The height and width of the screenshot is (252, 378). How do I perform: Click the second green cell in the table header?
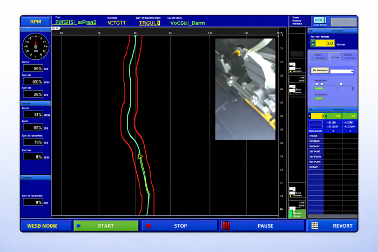[x=350, y=116]
